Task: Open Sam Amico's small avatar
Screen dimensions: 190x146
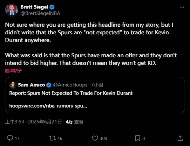Action: [13, 85]
